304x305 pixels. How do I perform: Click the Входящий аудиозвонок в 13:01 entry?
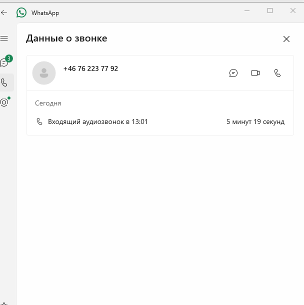click(98, 122)
